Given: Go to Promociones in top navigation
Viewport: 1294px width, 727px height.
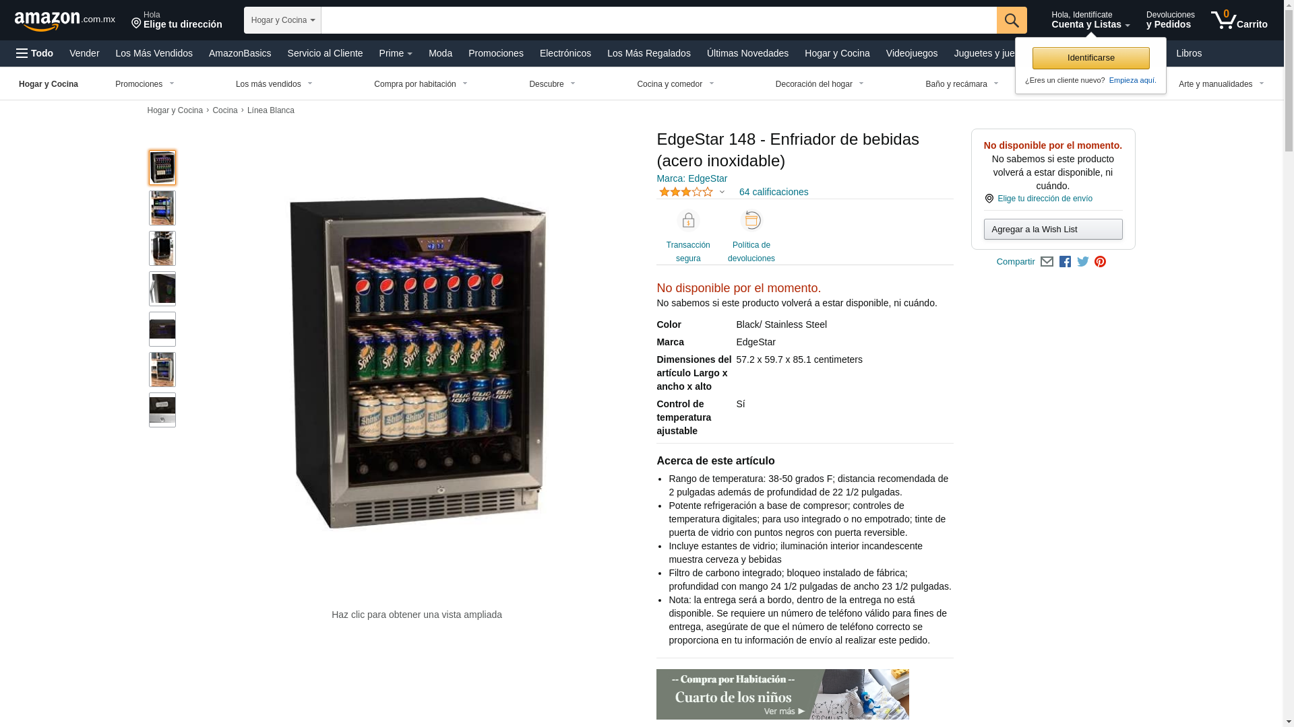Looking at the screenshot, I should pyautogui.click(x=496, y=53).
